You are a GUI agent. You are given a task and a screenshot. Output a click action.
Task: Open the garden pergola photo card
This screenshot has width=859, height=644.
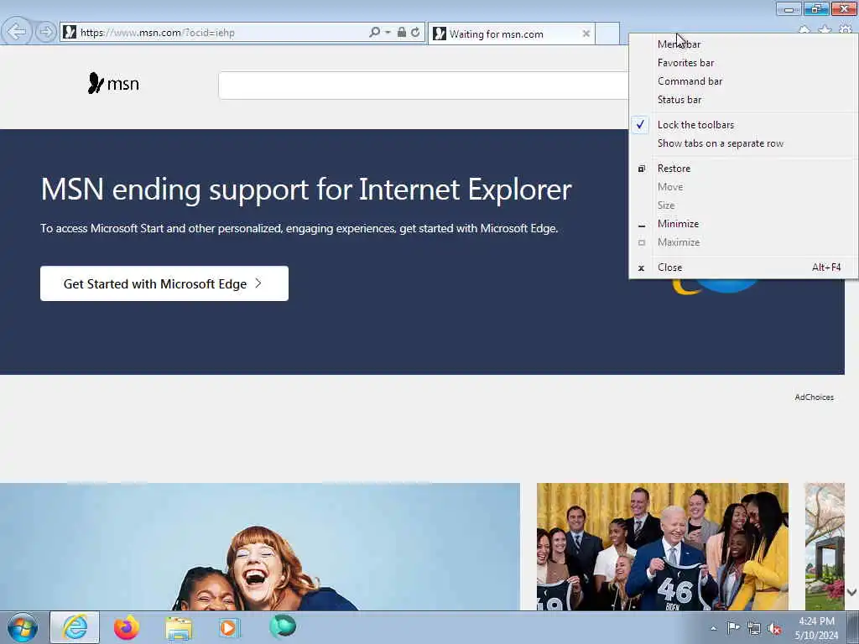point(825,547)
